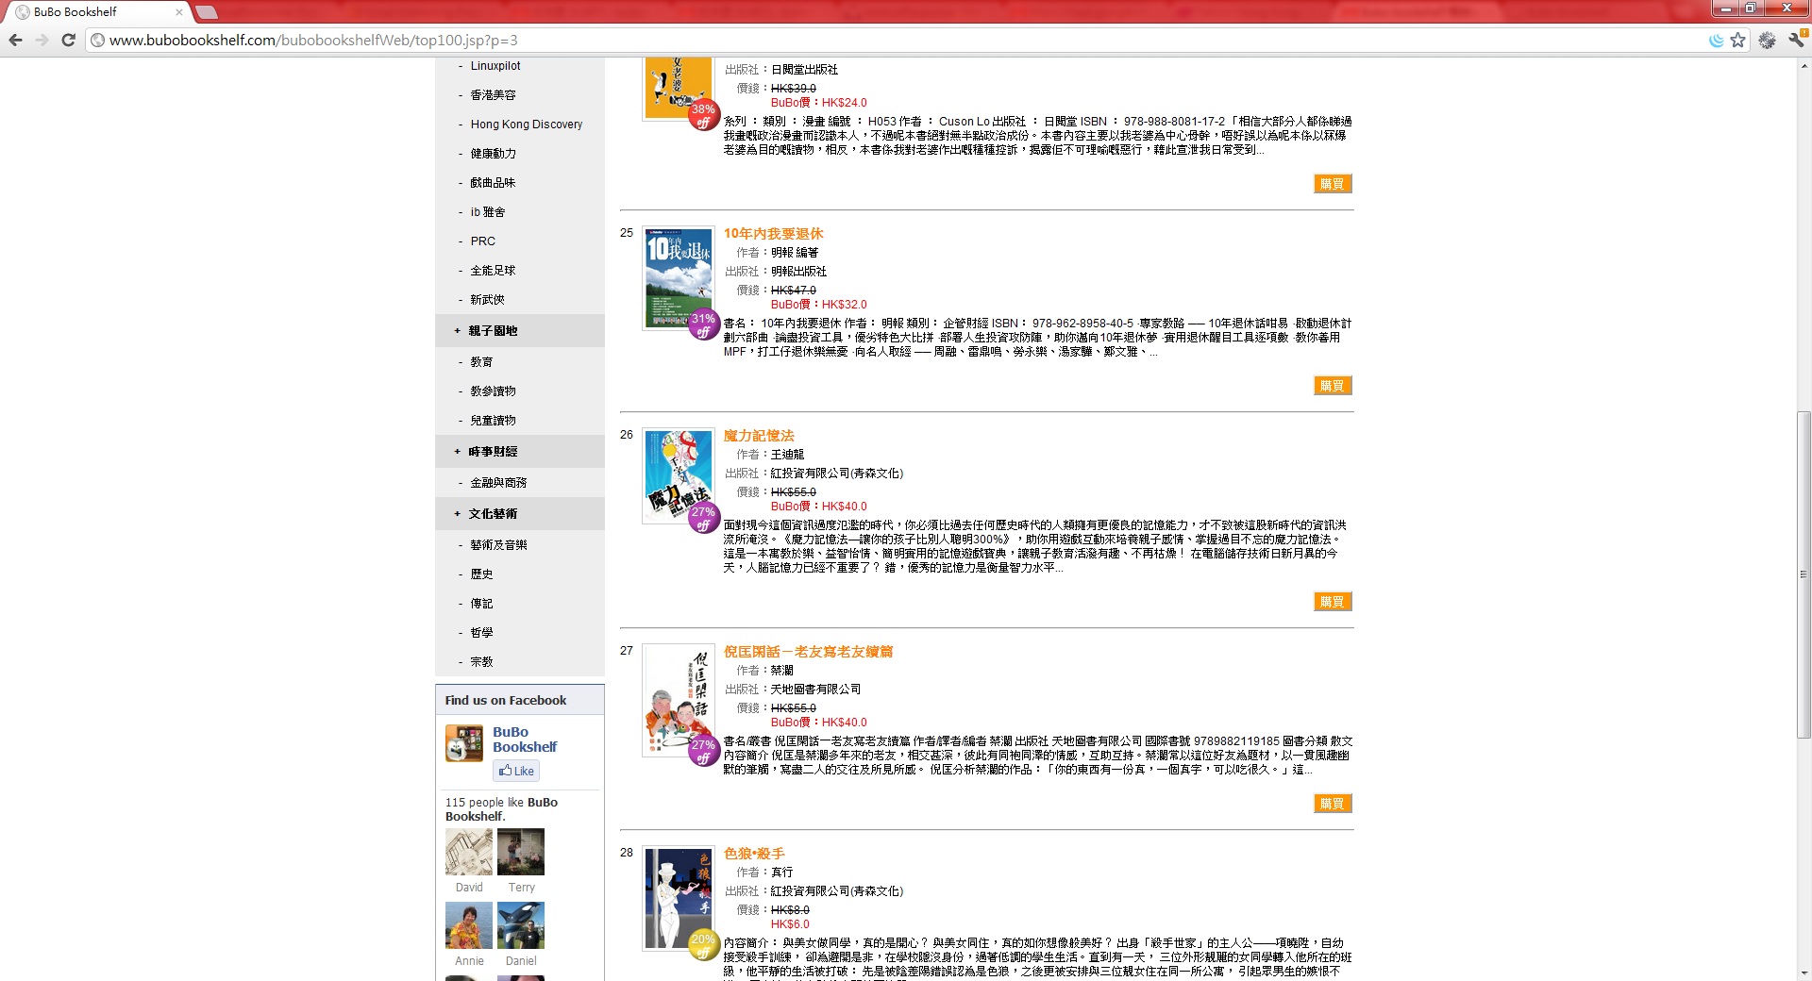Open the 歷史 category

(481, 574)
